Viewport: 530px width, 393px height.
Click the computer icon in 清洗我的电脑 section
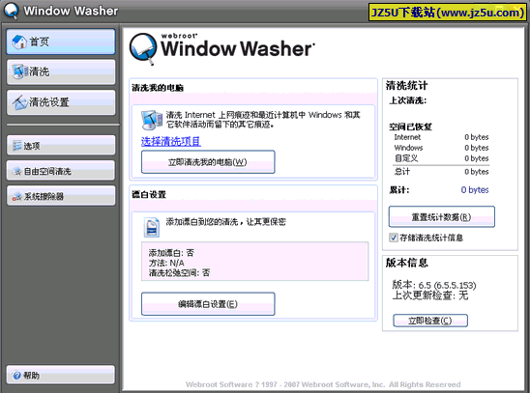(152, 120)
